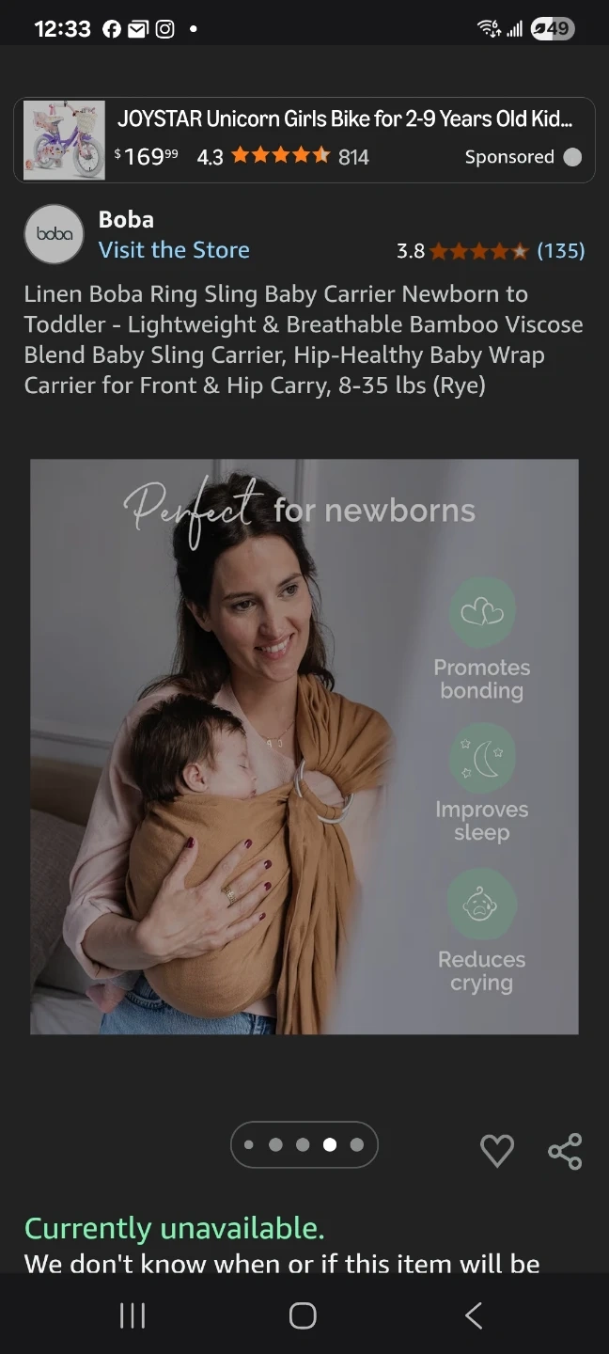The image size is (609, 1354).
Task: Open recent apps from navigation bar
Action: tap(133, 1315)
